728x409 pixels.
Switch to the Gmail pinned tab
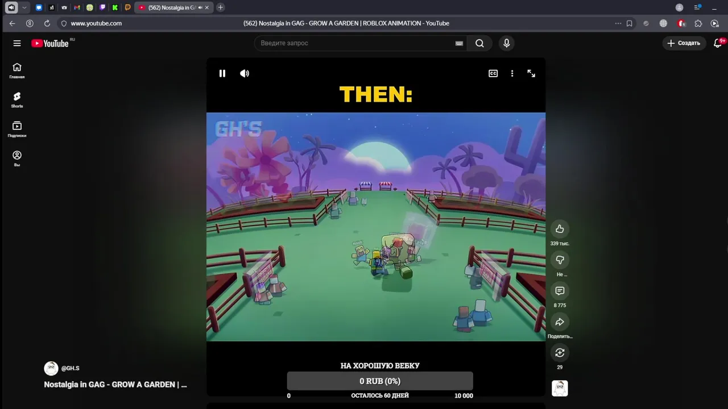tap(77, 7)
